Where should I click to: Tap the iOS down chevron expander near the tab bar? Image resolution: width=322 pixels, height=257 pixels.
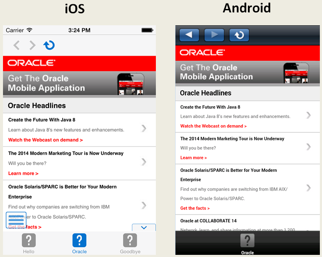click(144, 227)
